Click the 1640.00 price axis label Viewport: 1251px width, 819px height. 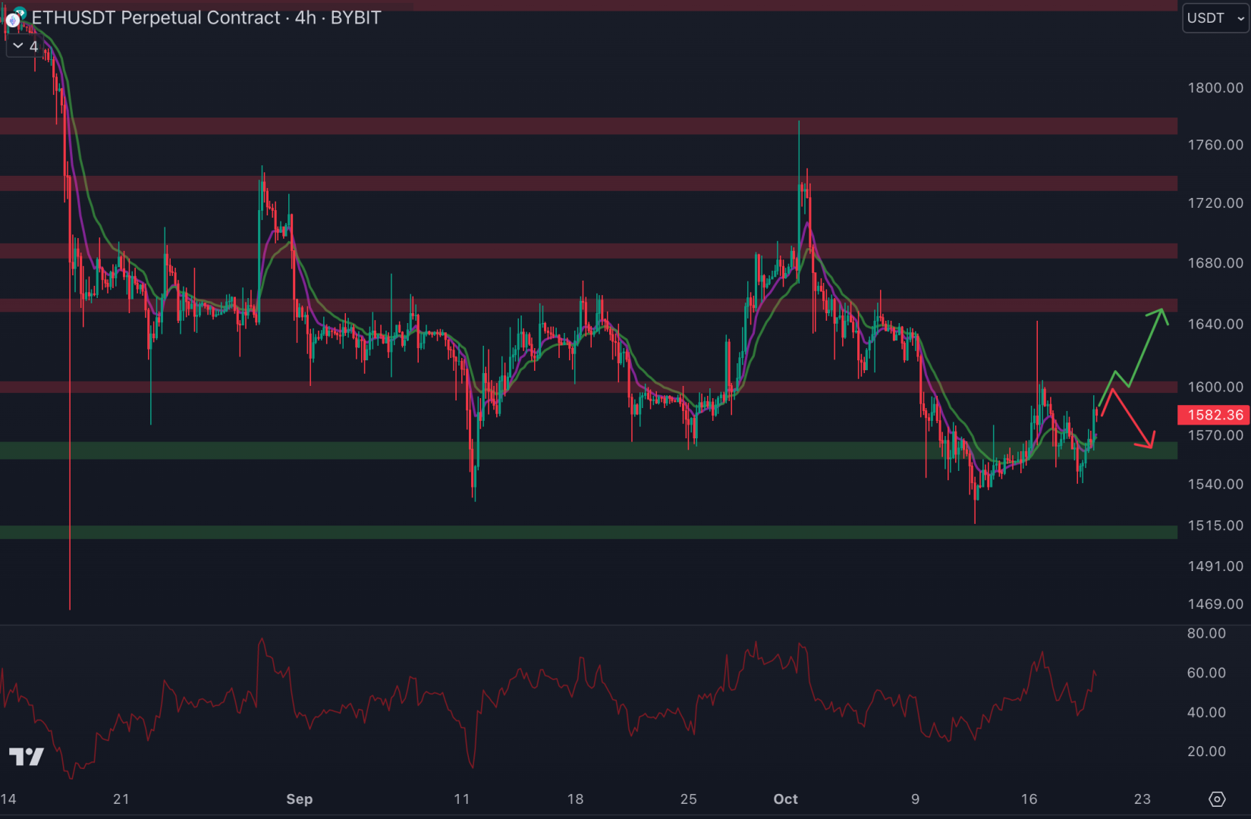(x=1215, y=325)
